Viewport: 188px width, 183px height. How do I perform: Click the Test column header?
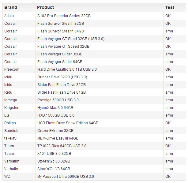coord(170,7)
